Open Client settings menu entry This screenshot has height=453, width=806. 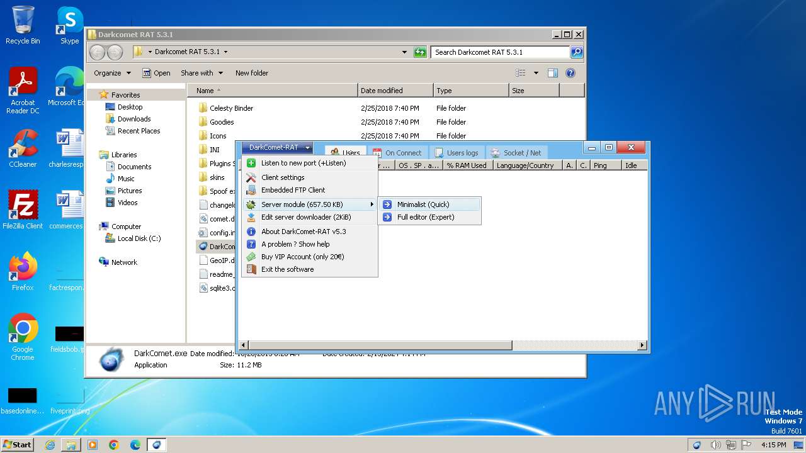(310, 177)
